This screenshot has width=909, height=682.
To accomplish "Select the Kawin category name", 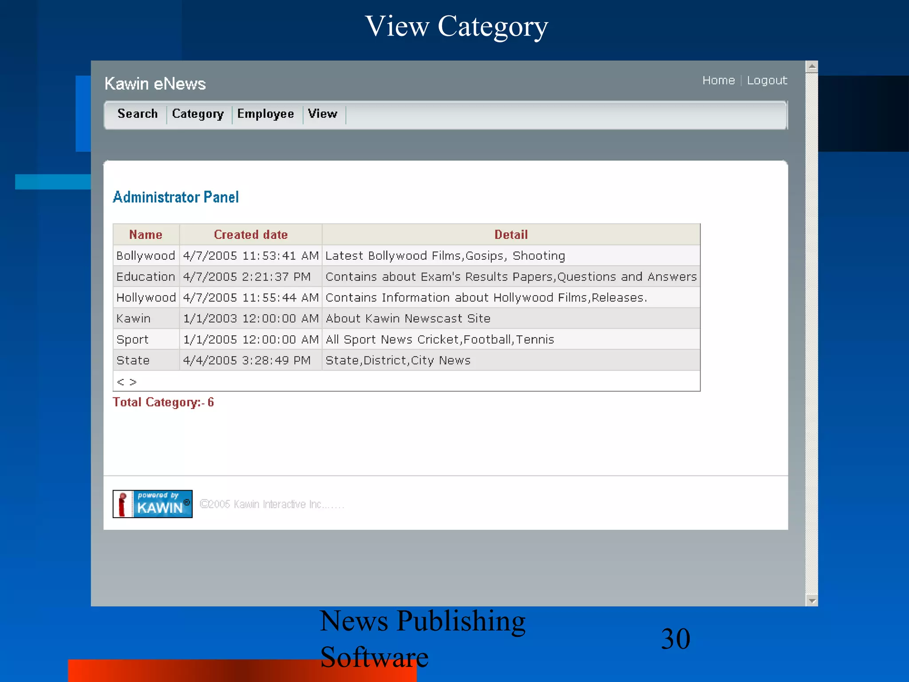I will [134, 318].
